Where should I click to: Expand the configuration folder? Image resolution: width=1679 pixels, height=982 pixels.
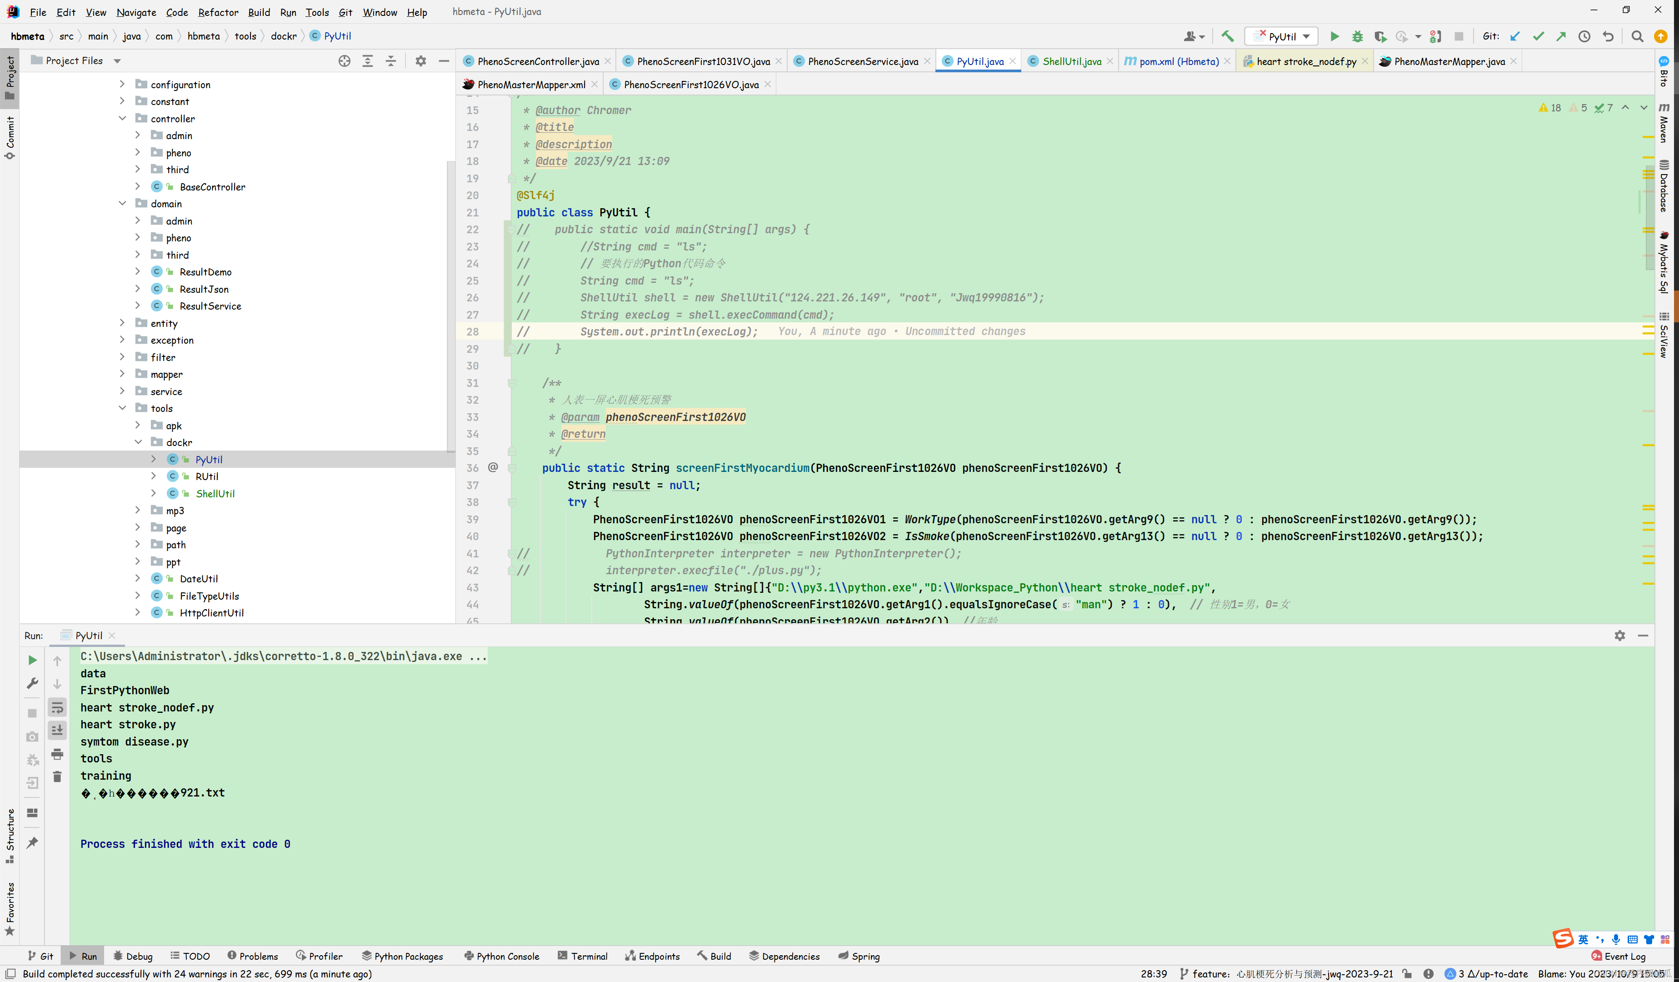(x=122, y=84)
